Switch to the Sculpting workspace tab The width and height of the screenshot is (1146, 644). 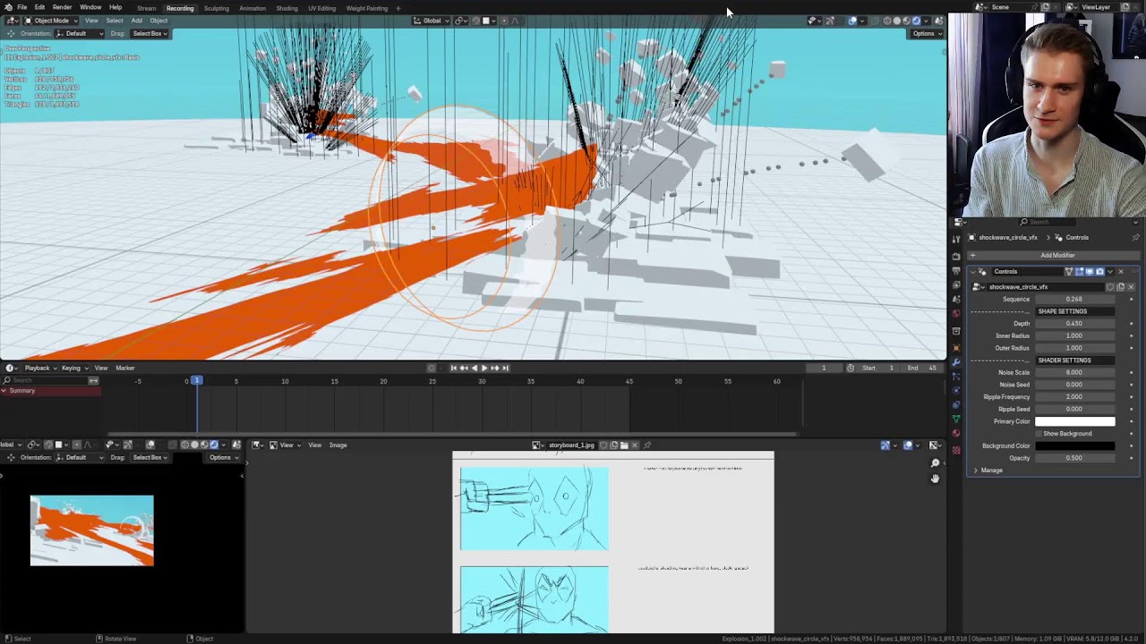pyautogui.click(x=216, y=8)
